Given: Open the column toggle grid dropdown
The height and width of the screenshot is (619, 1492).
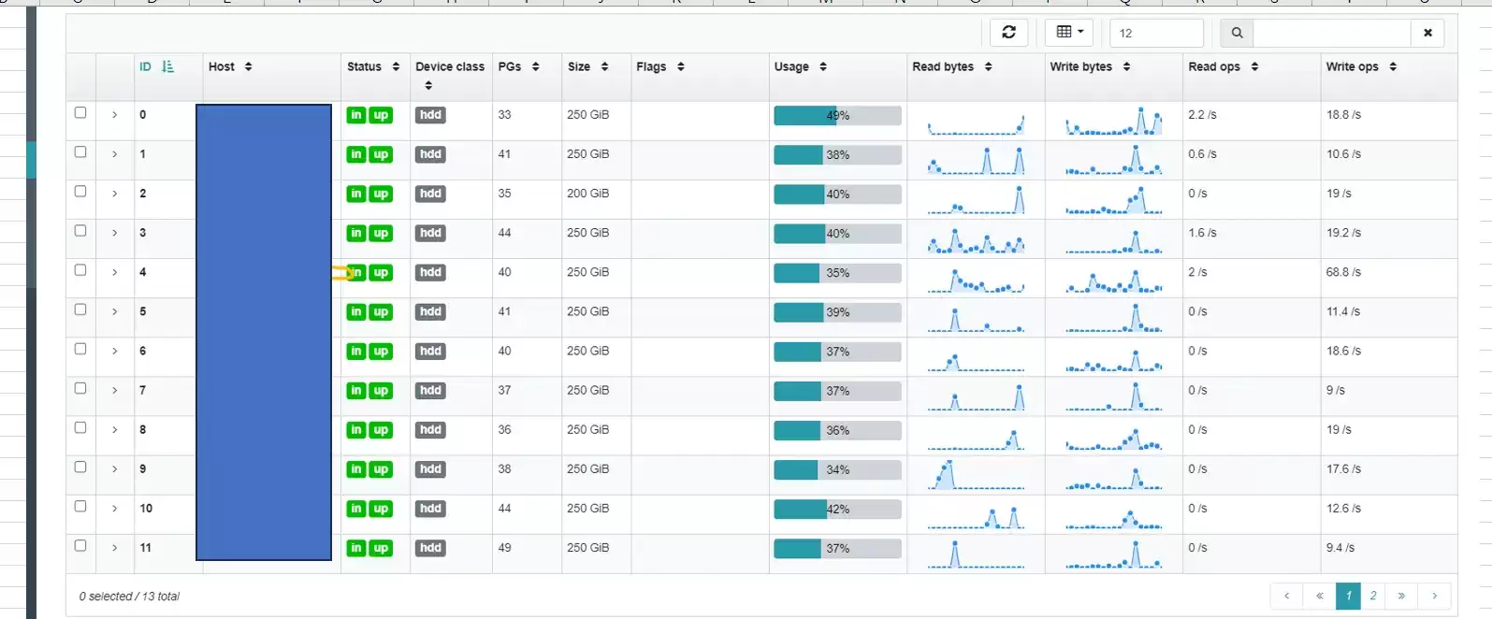Looking at the screenshot, I should tap(1068, 33).
